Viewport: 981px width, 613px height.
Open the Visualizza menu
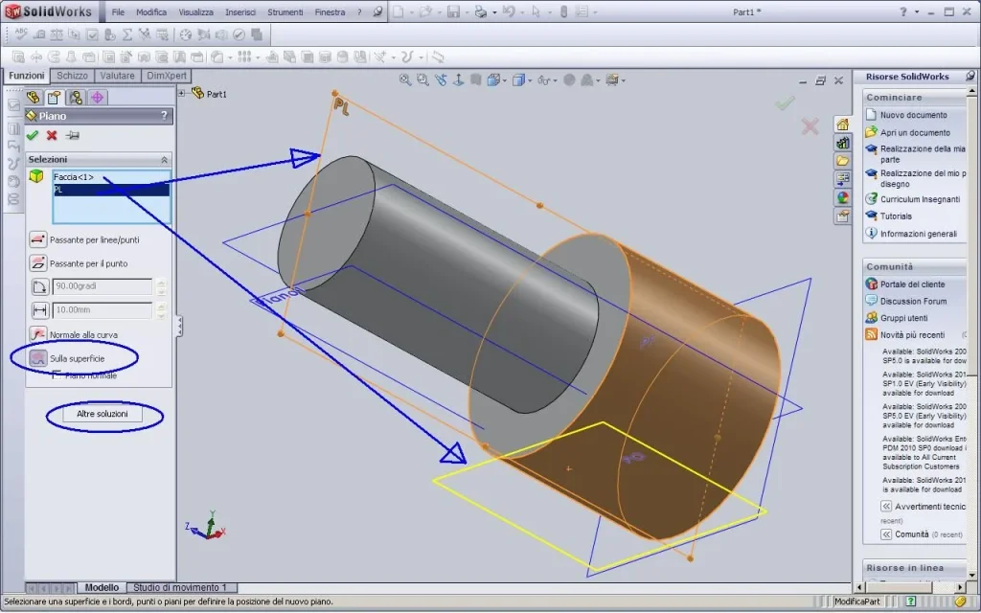(195, 11)
